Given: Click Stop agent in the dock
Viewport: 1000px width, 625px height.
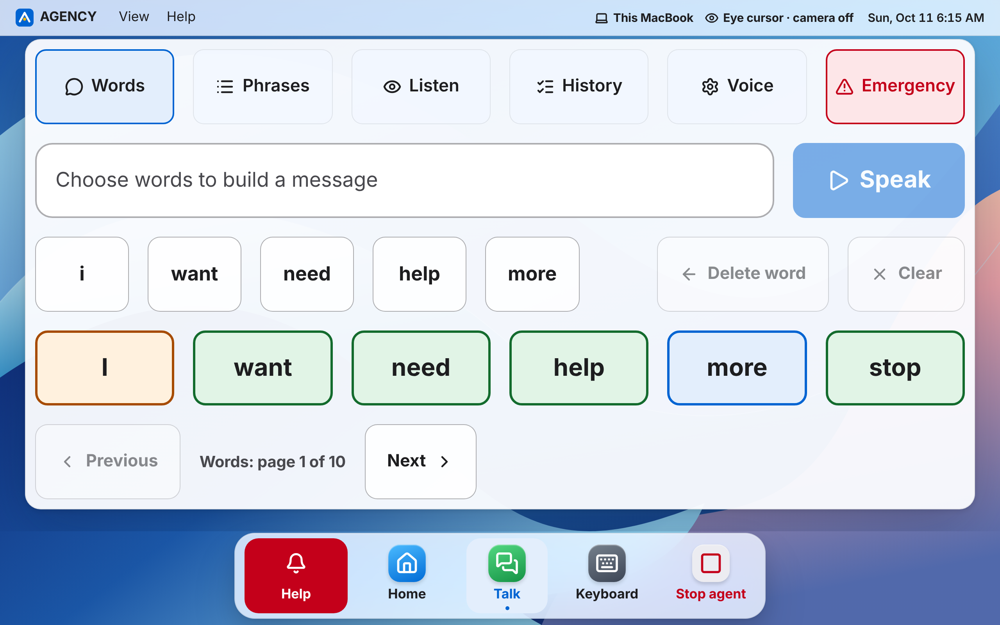Looking at the screenshot, I should tap(711, 575).
